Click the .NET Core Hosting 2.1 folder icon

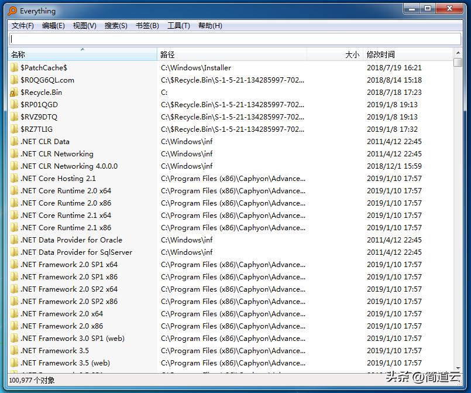coord(14,179)
